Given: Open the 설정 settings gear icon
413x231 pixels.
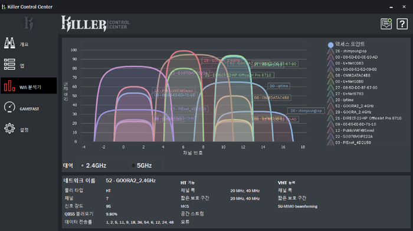Looking at the screenshot, I should coord(9,128).
